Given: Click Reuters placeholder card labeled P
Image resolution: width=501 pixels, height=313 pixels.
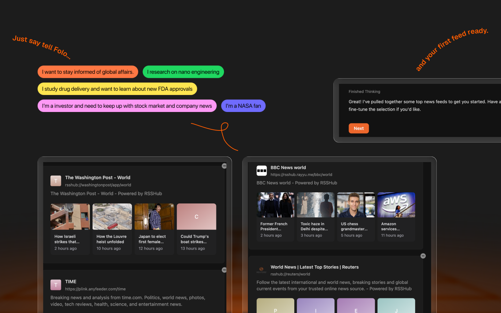Looking at the screenshot, I should coord(275,306).
